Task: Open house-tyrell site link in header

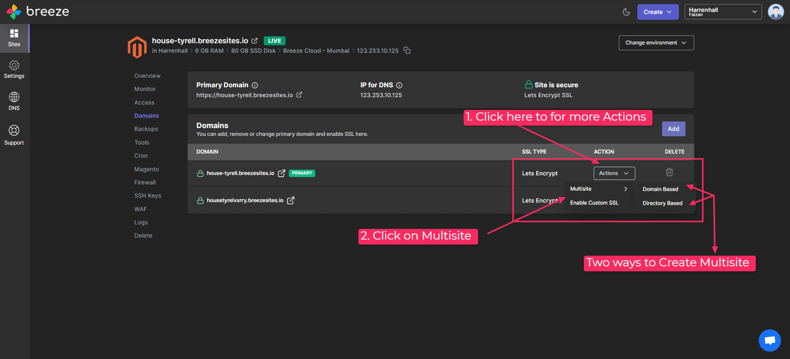Action: coord(255,41)
